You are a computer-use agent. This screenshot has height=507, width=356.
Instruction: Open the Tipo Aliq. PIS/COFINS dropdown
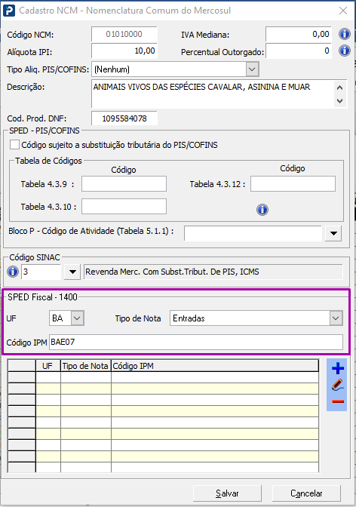click(x=252, y=69)
